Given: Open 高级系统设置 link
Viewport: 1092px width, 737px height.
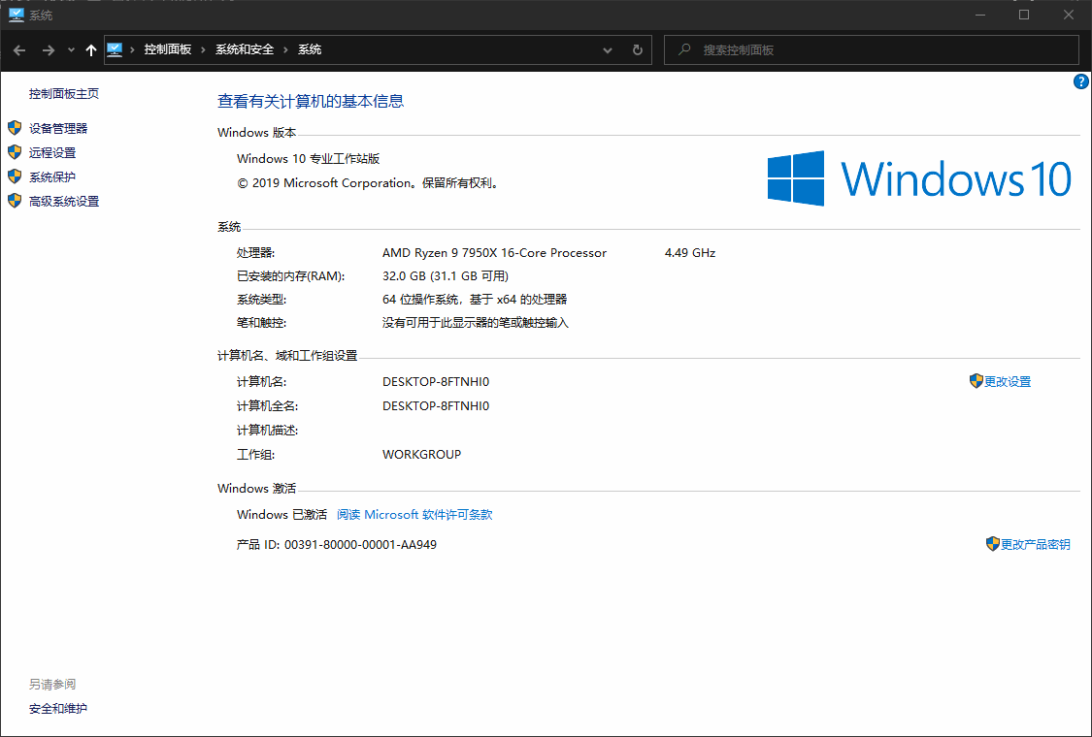Looking at the screenshot, I should click(64, 201).
